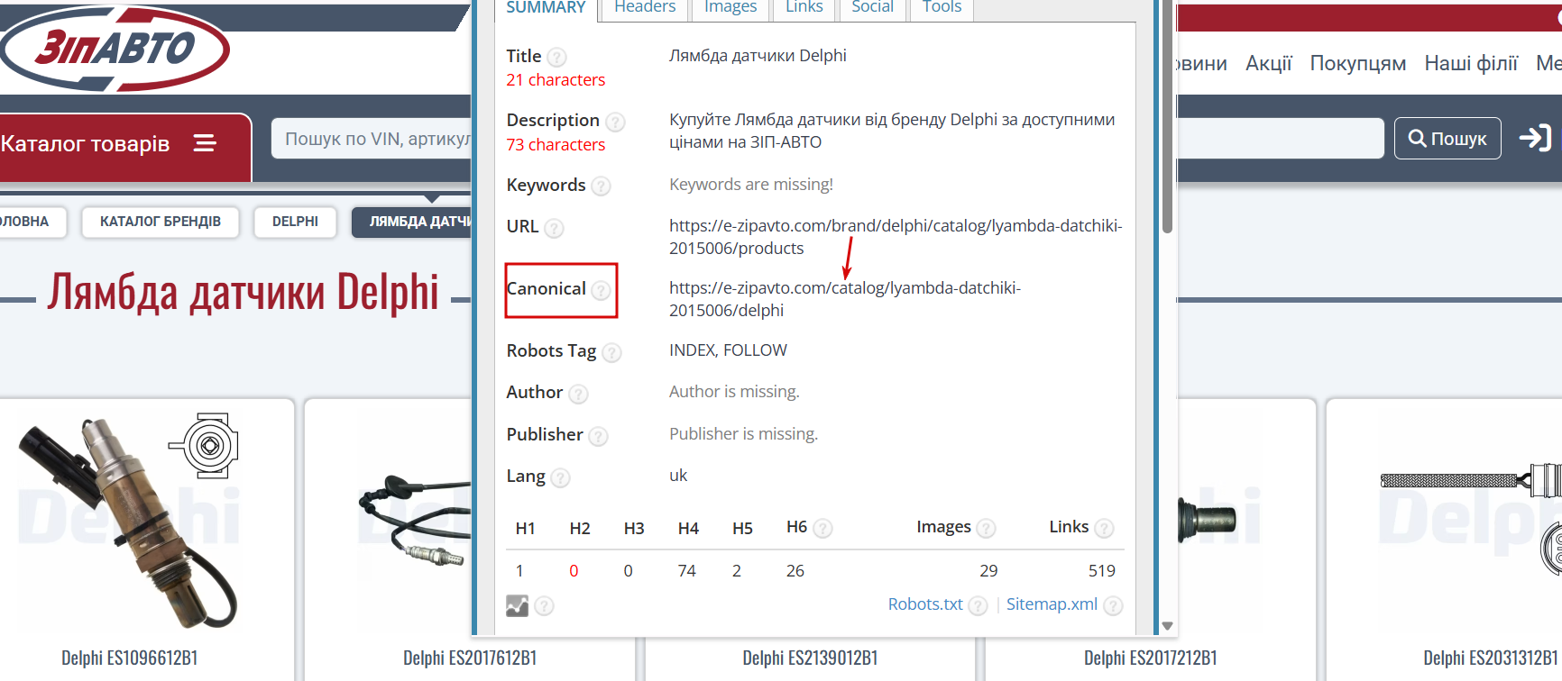This screenshot has width=1562, height=681.
Task: Click the DELPHI breadcrumb
Action: 295,222
